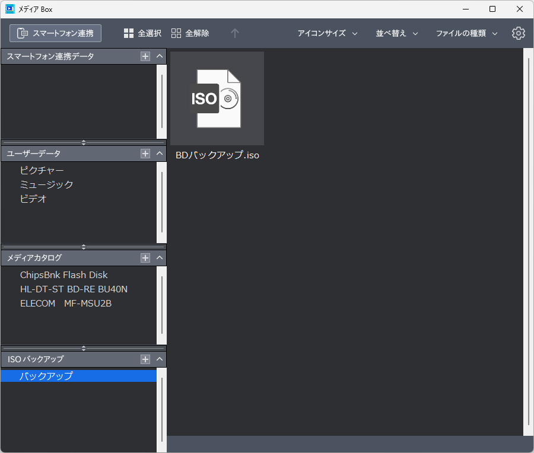This screenshot has width=534, height=453.
Task: Collapse the スマートフォン連携データ panel
Action: click(x=159, y=56)
